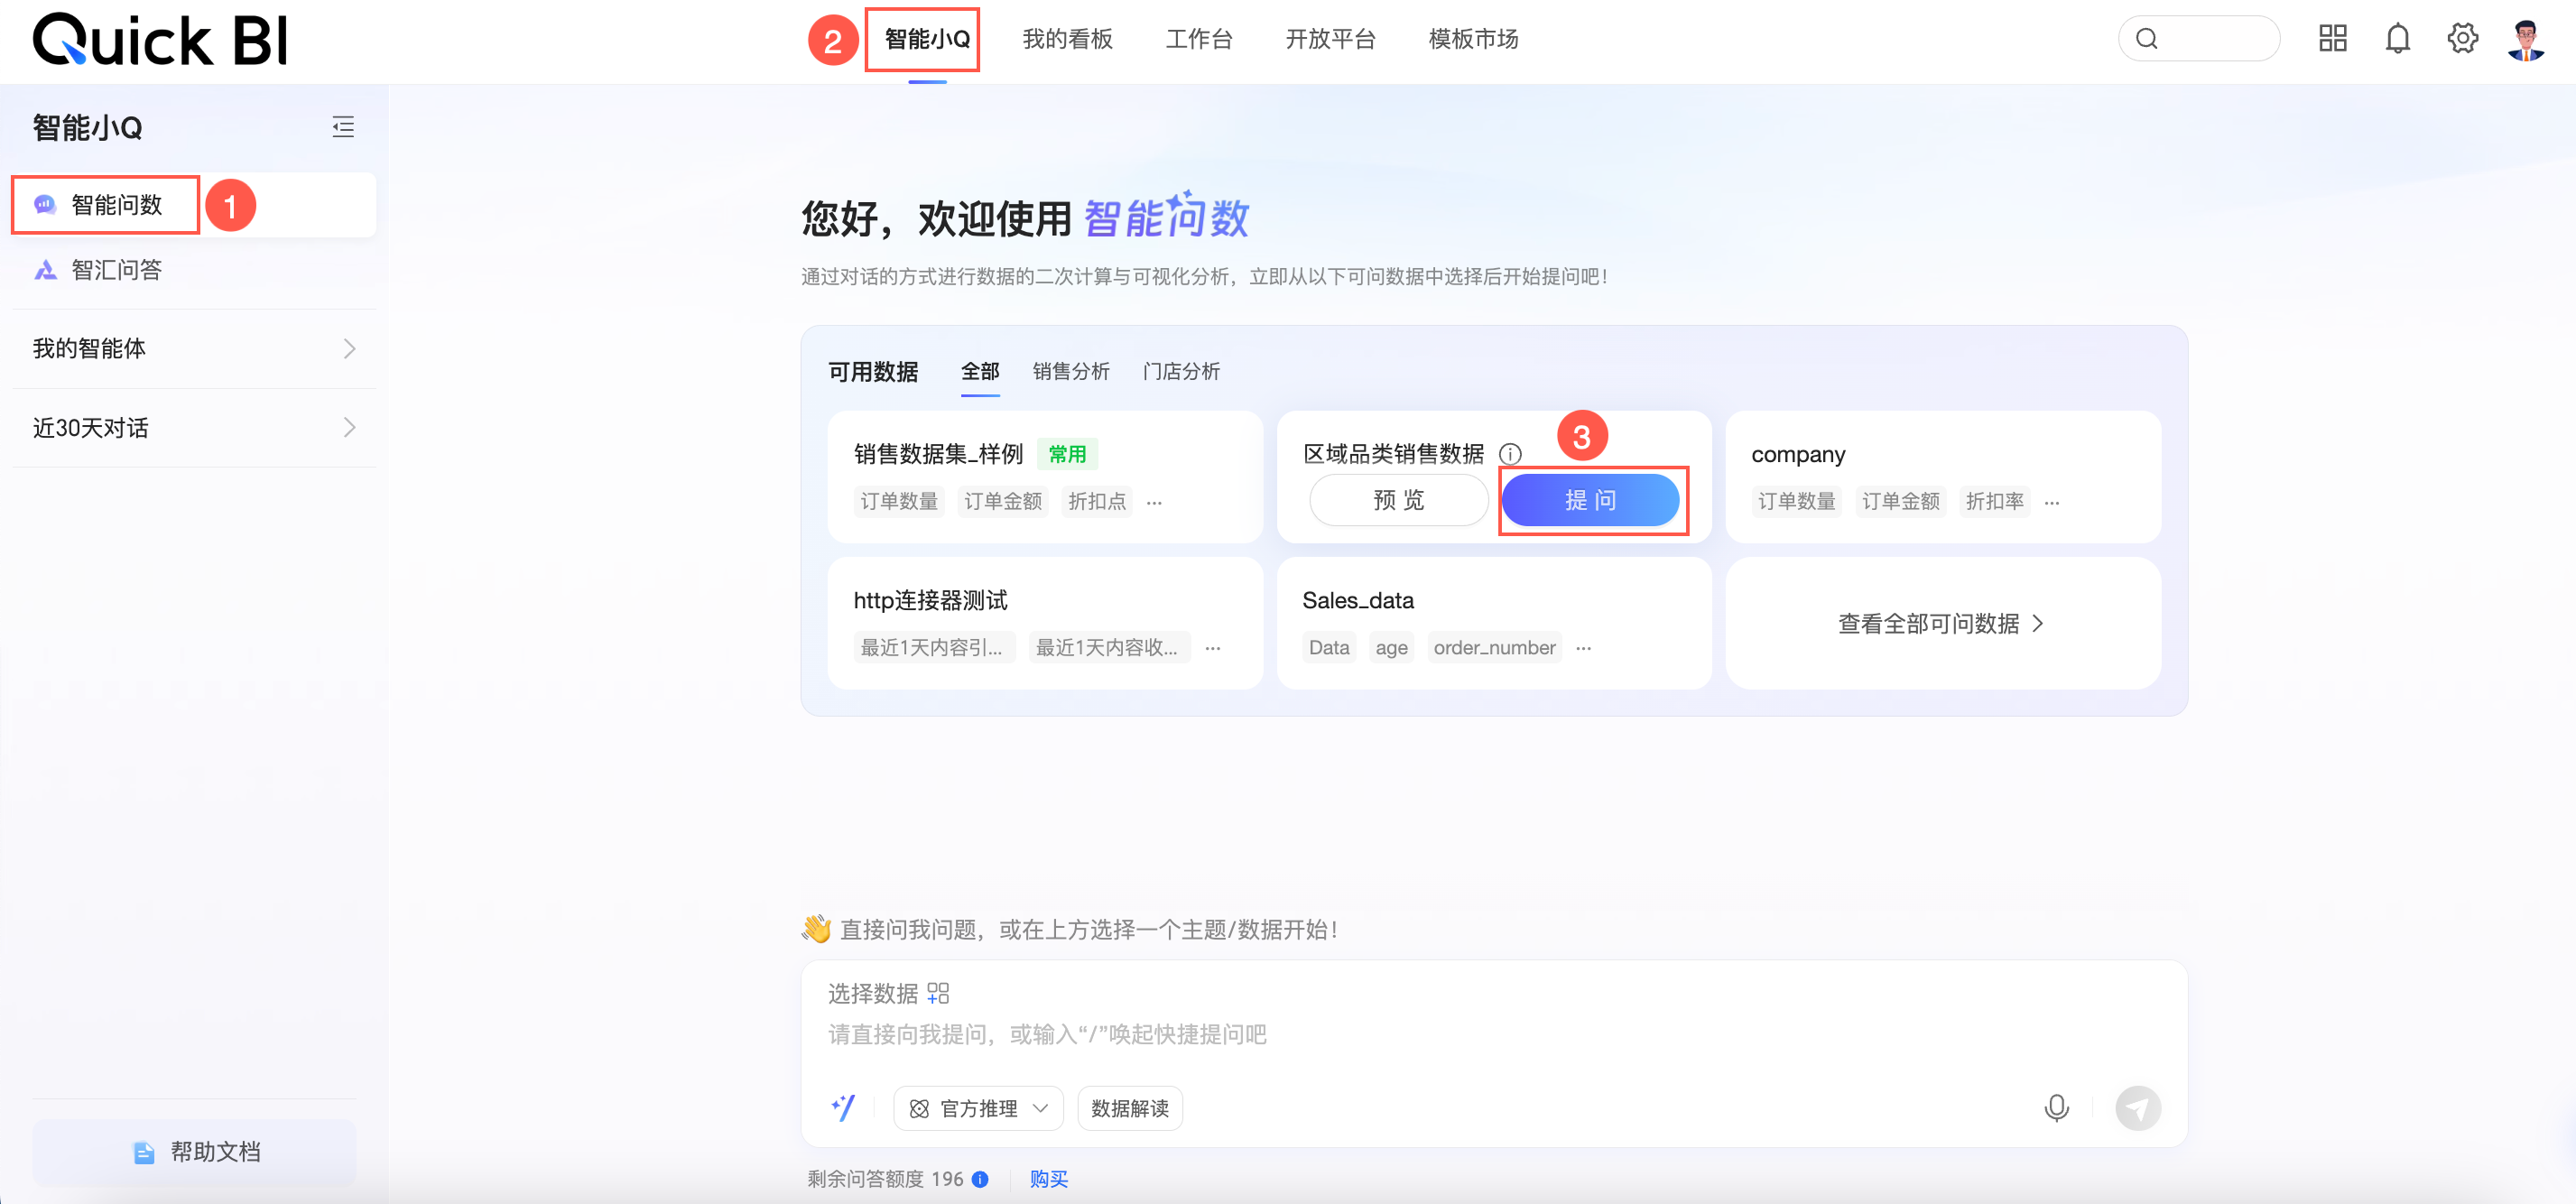
Task: Click 最近1天内容引... tag on http连接器测试
Action: coord(934,647)
